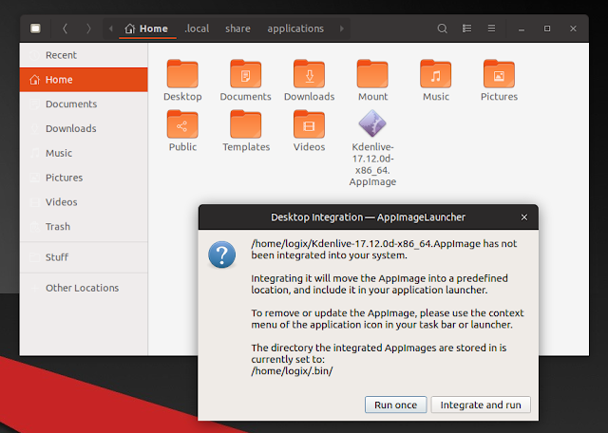This screenshot has width=608, height=433.
Task: Click the Home path bar segment
Action: (x=146, y=28)
